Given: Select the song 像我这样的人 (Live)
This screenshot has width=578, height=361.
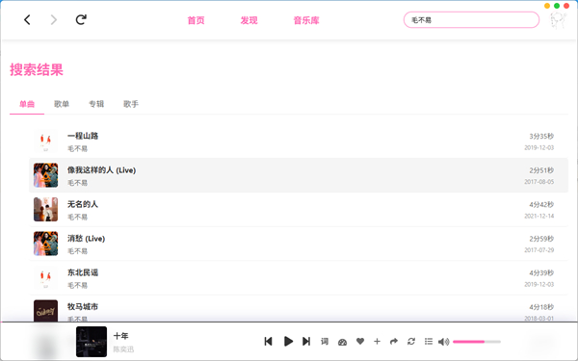Looking at the screenshot, I should (x=299, y=175).
